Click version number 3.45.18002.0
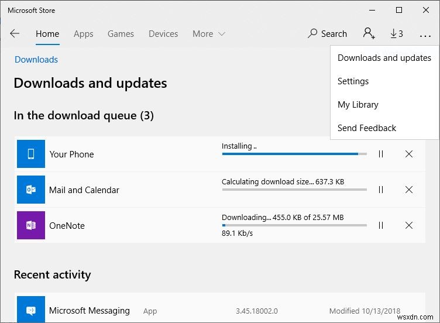Viewport: 440px width, 323px height. (x=256, y=311)
